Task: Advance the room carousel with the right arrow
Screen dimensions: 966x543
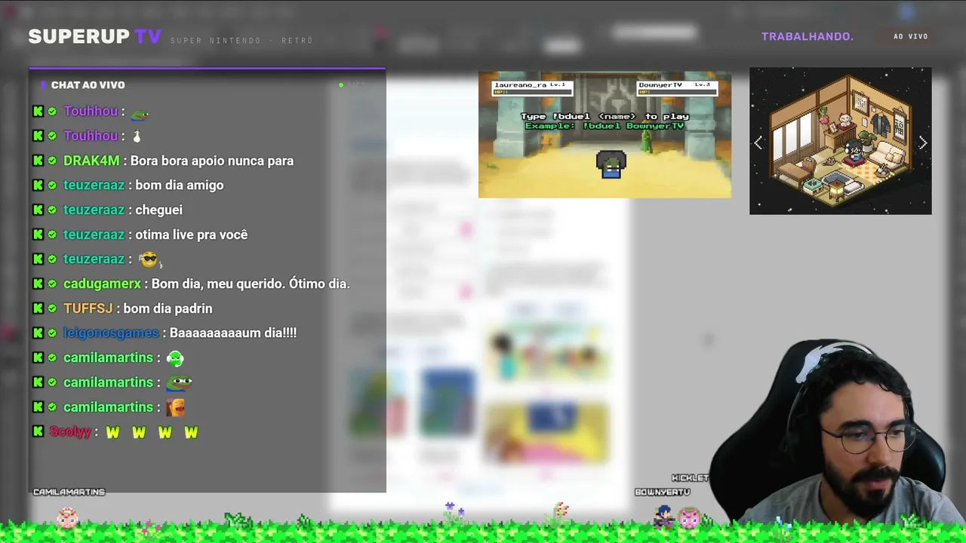Action: [922, 143]
